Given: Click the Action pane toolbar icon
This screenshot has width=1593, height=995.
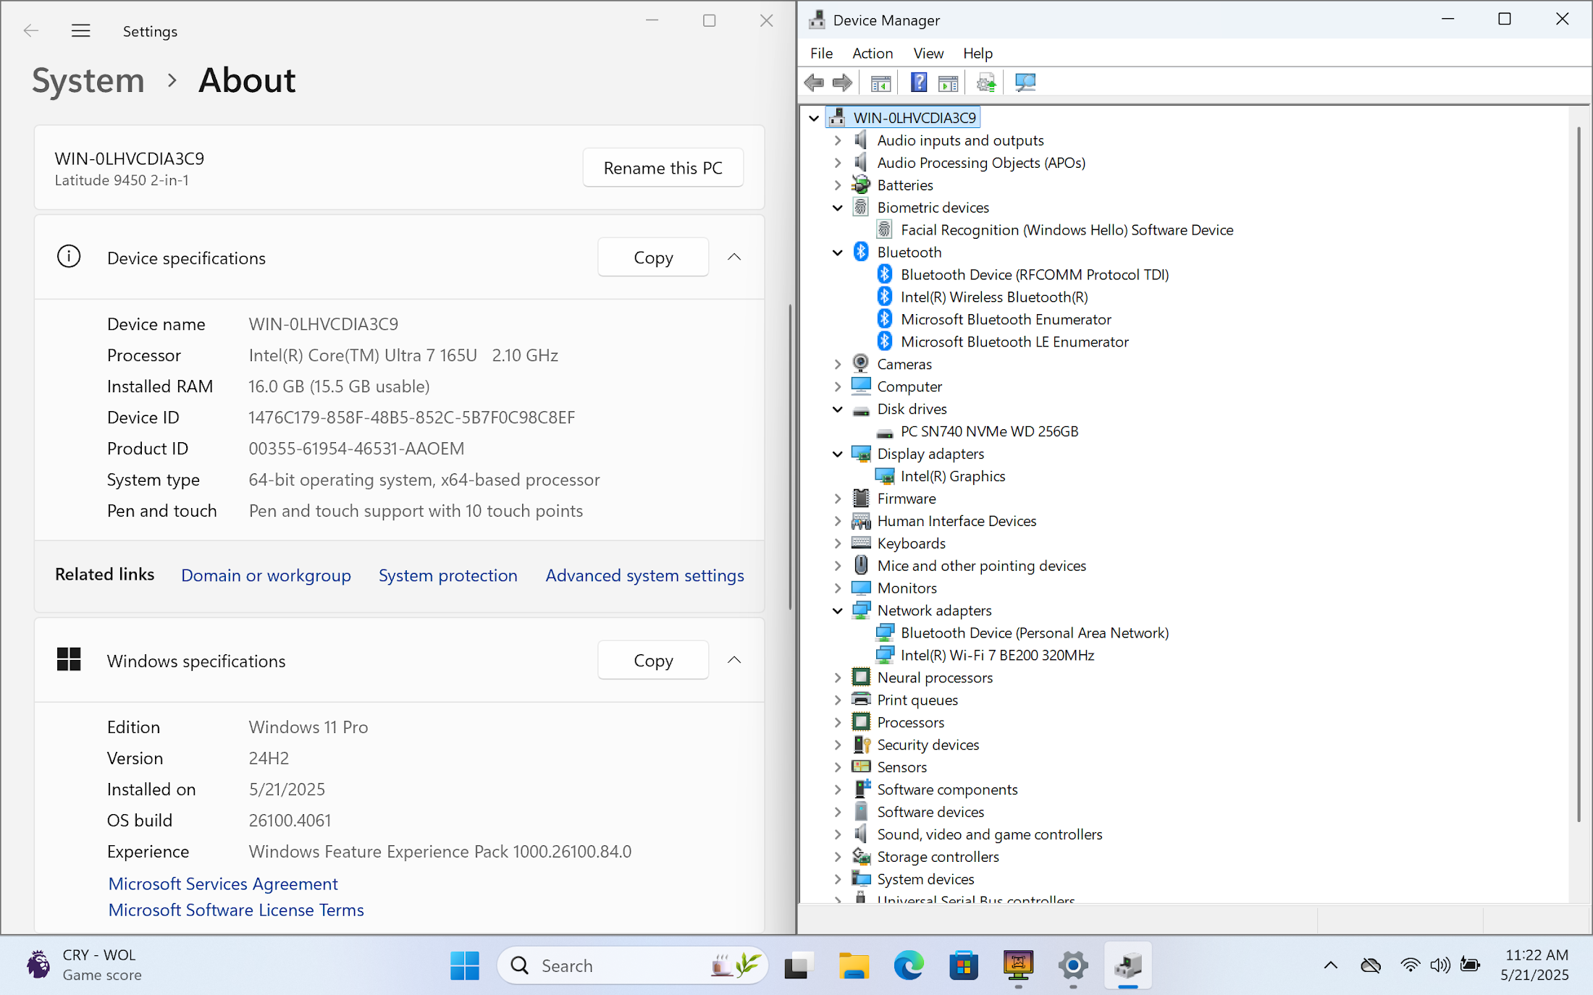Looking at the screenshot, I should click(x=948, y=83).
